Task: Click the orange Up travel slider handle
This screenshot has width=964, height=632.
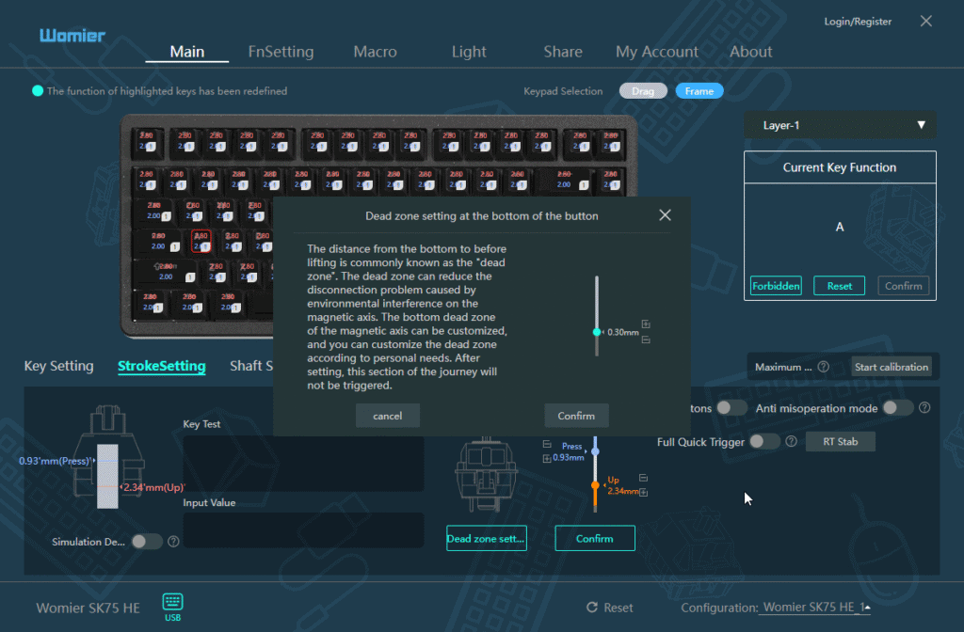Action: coord(595,485)
